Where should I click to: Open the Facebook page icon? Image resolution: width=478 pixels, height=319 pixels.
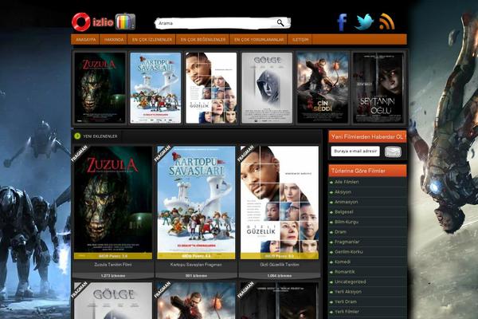[x=342, y=22]
